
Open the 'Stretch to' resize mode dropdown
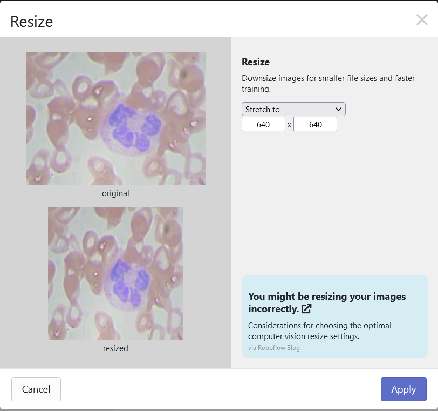(293, 109)
